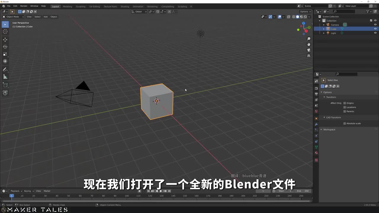Activate the Scale tool
Image resolution: width=379 pixels, height=213 pixels.
(5, 54)
